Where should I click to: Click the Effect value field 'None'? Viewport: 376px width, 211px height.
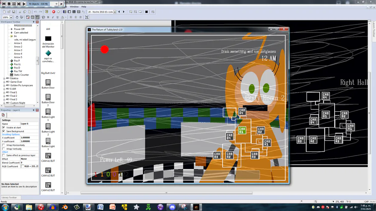coord(29,159)
